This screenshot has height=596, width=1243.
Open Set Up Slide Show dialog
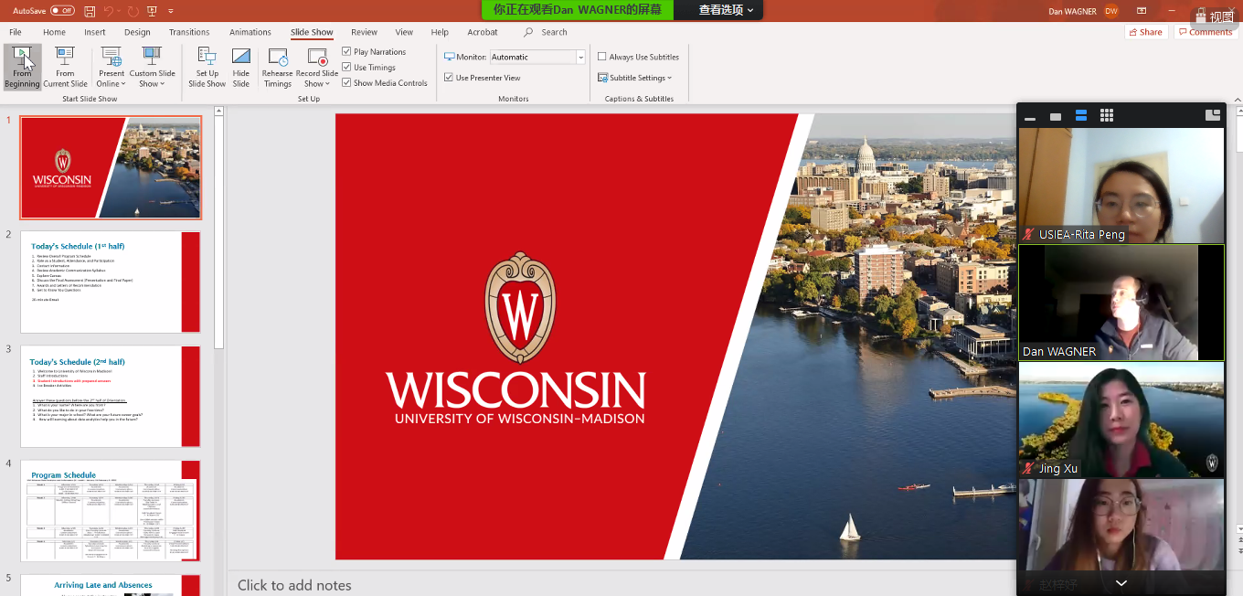pos(207,67)
